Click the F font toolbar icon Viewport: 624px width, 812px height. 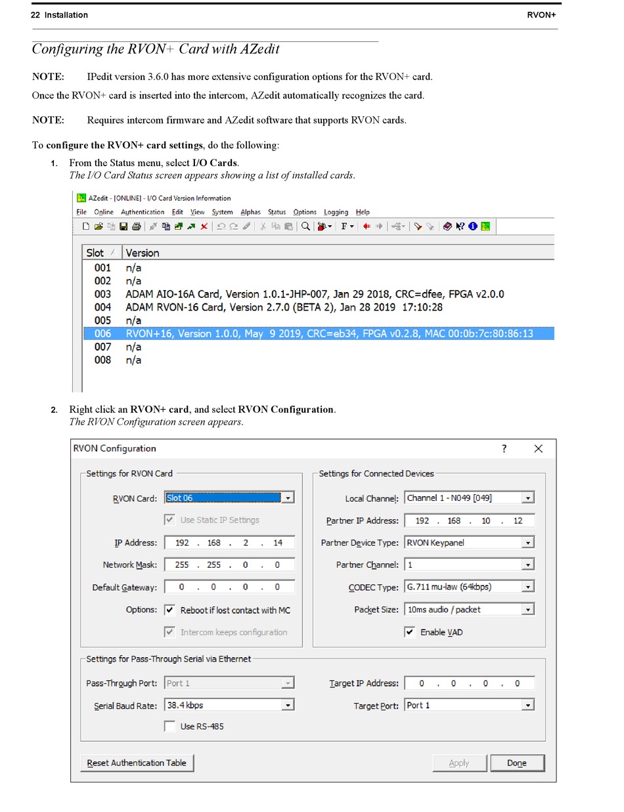347,226
